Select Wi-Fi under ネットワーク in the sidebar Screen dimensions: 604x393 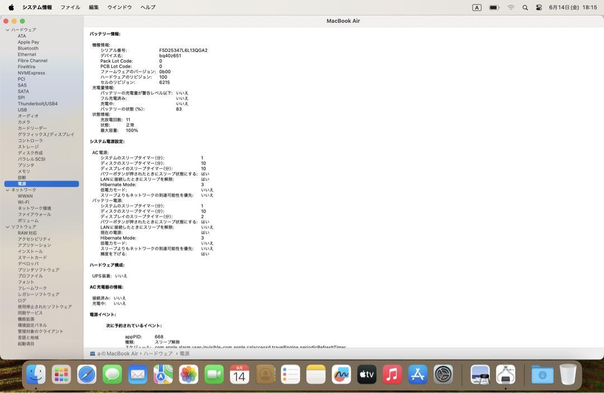tap(23, 202)
